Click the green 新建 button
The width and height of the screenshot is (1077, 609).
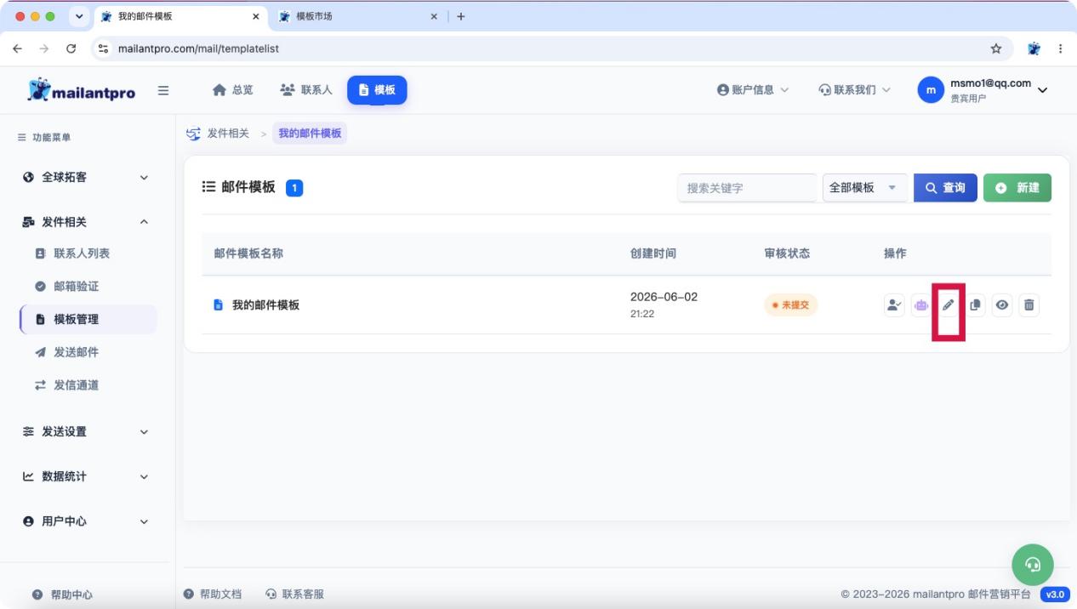point(1017,188)
